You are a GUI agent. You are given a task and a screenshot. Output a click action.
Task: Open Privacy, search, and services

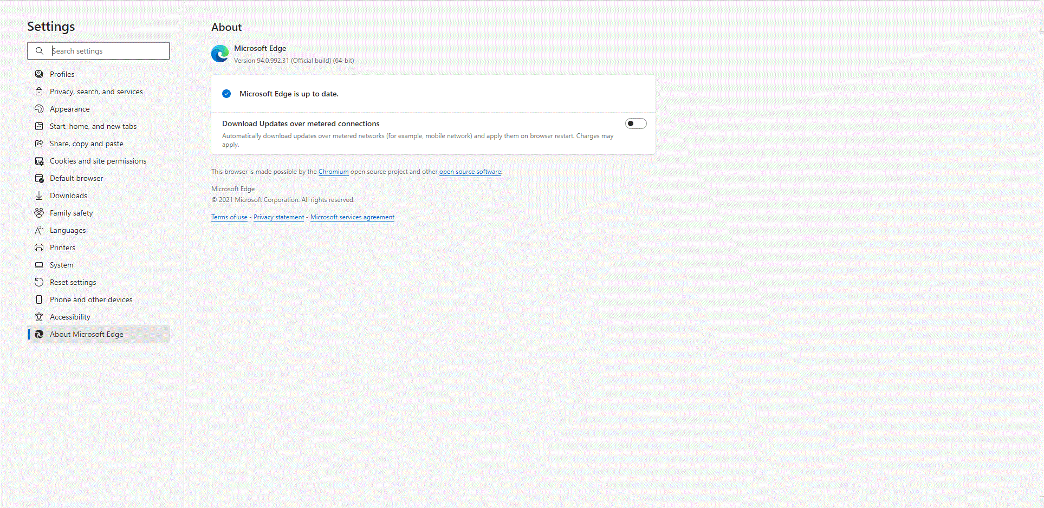pos(99,92)
